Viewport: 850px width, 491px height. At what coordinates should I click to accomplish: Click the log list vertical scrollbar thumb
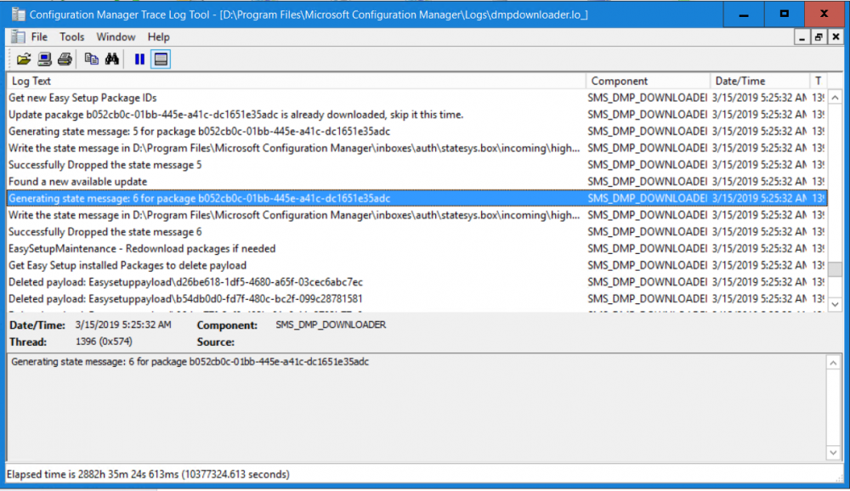(x=835, y=268)
